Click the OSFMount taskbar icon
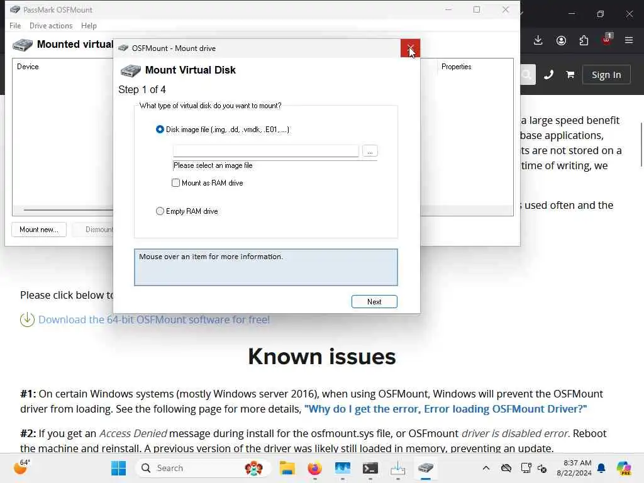 point(426,468)
